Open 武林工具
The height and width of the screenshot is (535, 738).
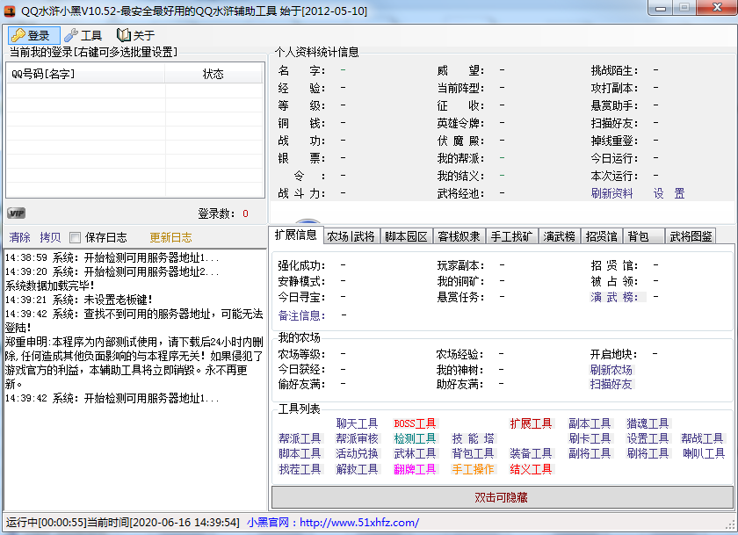coord(415,453)
